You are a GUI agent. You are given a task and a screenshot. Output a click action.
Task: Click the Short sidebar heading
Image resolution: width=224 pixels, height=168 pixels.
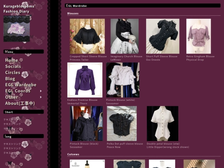pyautogui.click(x=24, y=112)
